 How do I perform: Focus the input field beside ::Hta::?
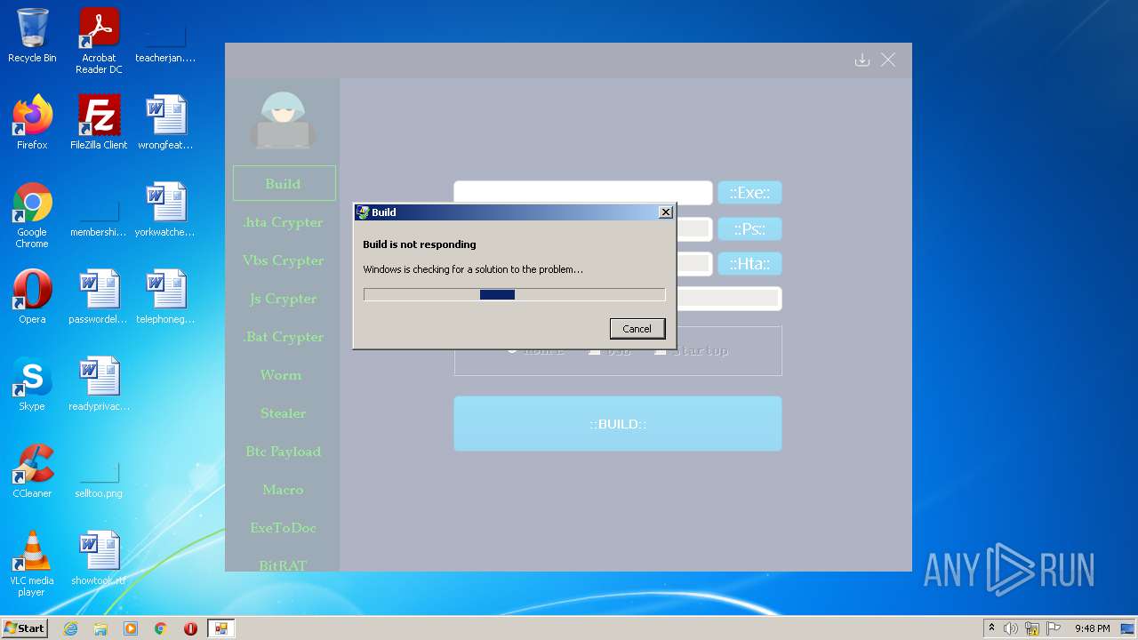[x=694, y=264]
